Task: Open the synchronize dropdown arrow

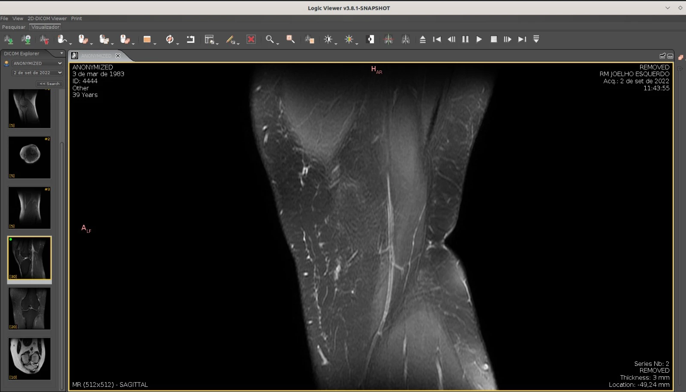Action: pos(178,43)
